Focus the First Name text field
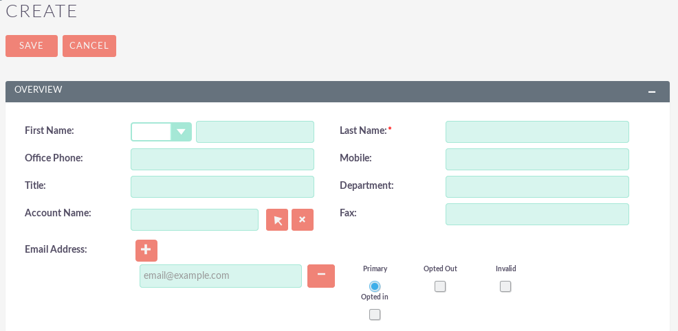The width and height of the screenshot is (678, 331). point(254,132)
